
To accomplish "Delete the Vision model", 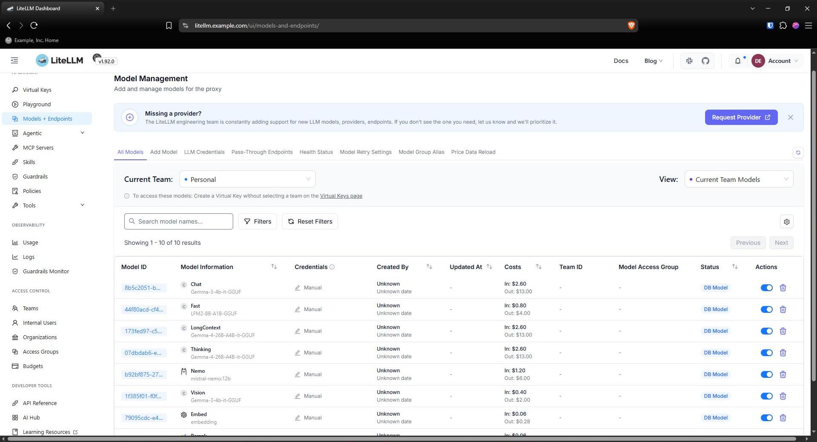I will pos(783,396).
